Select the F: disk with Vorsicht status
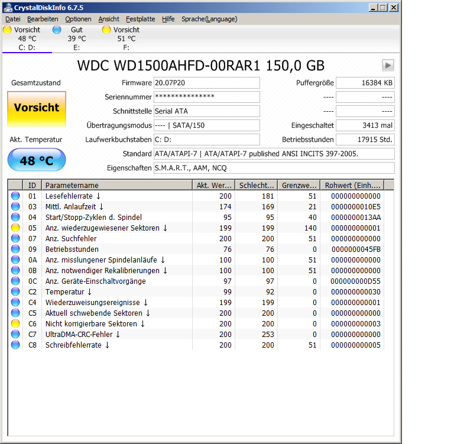Image resolution: width=454 pixels, height=444 pixels. (x=127, y=39)
